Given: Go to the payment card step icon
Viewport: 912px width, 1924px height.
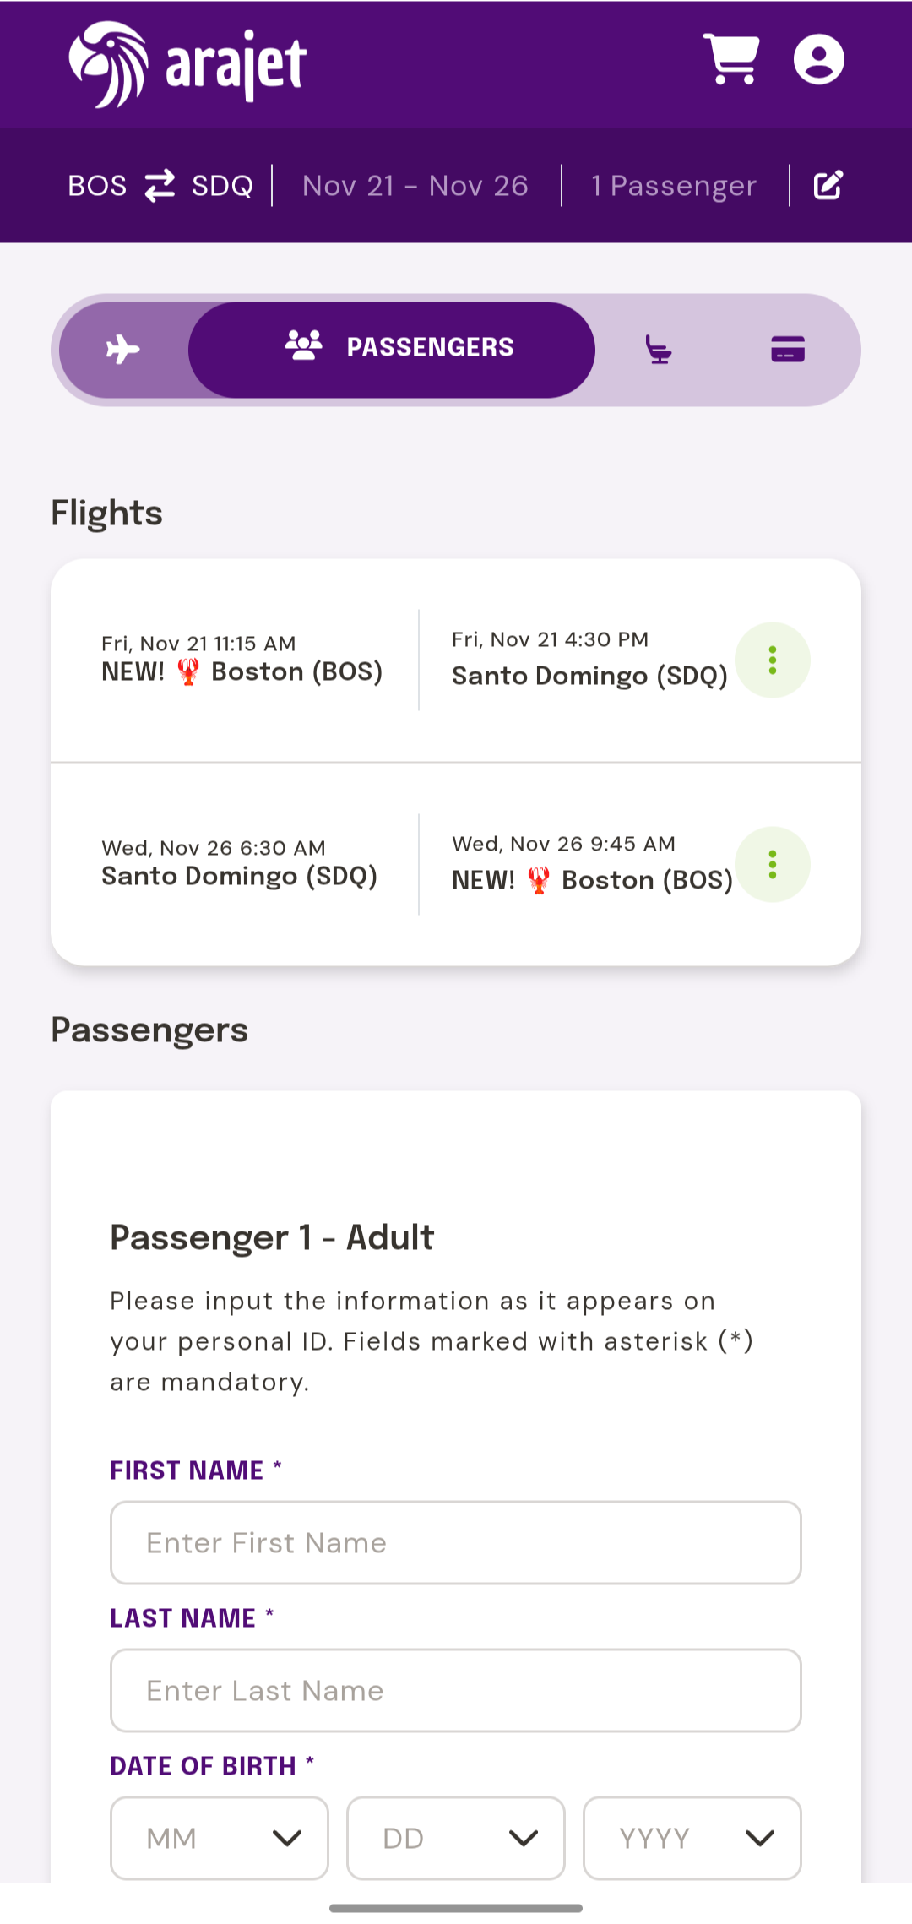Looking at the screenshot, I should pos(787,349).
